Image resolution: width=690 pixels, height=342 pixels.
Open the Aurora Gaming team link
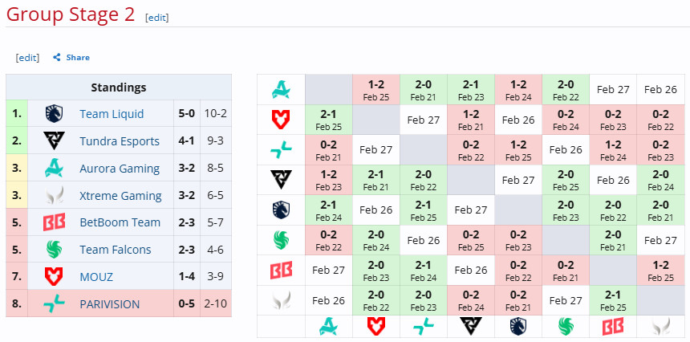click(120, 169)
